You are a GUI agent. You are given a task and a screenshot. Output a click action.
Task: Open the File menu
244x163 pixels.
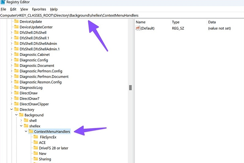click(x=3, y=9)
